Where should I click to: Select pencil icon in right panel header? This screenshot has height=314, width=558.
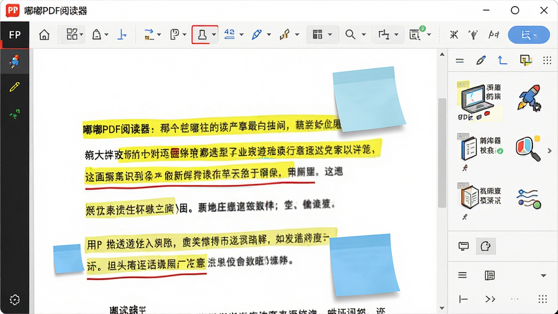(481, 60)
